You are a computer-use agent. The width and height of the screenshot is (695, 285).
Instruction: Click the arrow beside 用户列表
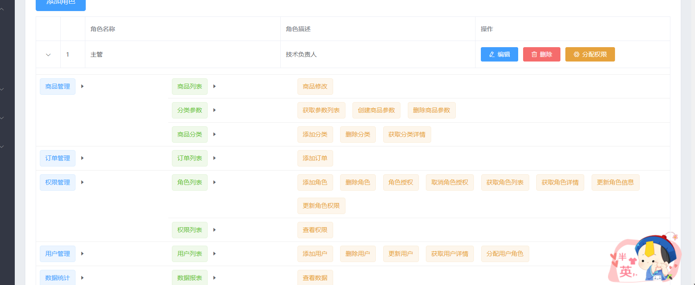click(x=215, y=254)
